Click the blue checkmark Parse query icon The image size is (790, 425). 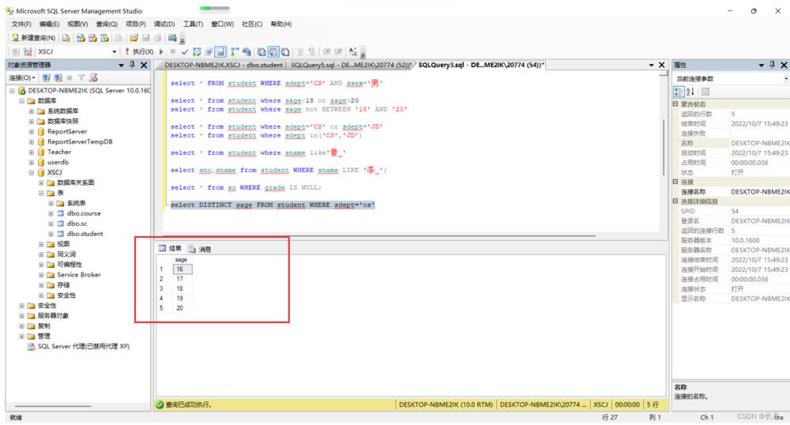(185, 51)
